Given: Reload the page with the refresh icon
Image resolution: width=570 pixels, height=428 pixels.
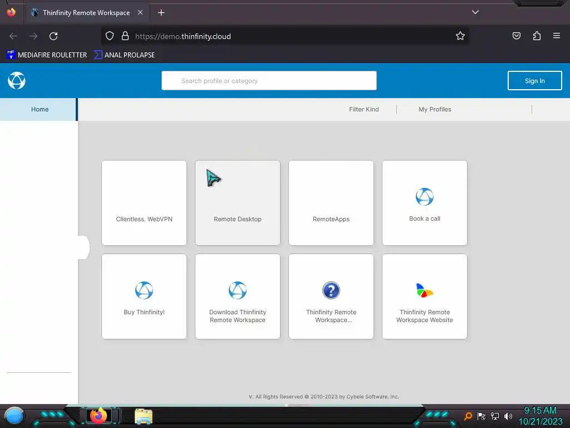Looking at the screenshot, I should [x=53, y=36].
